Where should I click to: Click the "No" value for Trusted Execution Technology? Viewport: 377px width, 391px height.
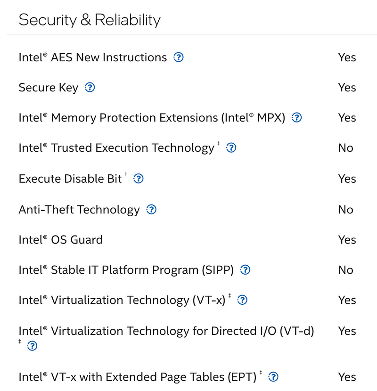345,148
